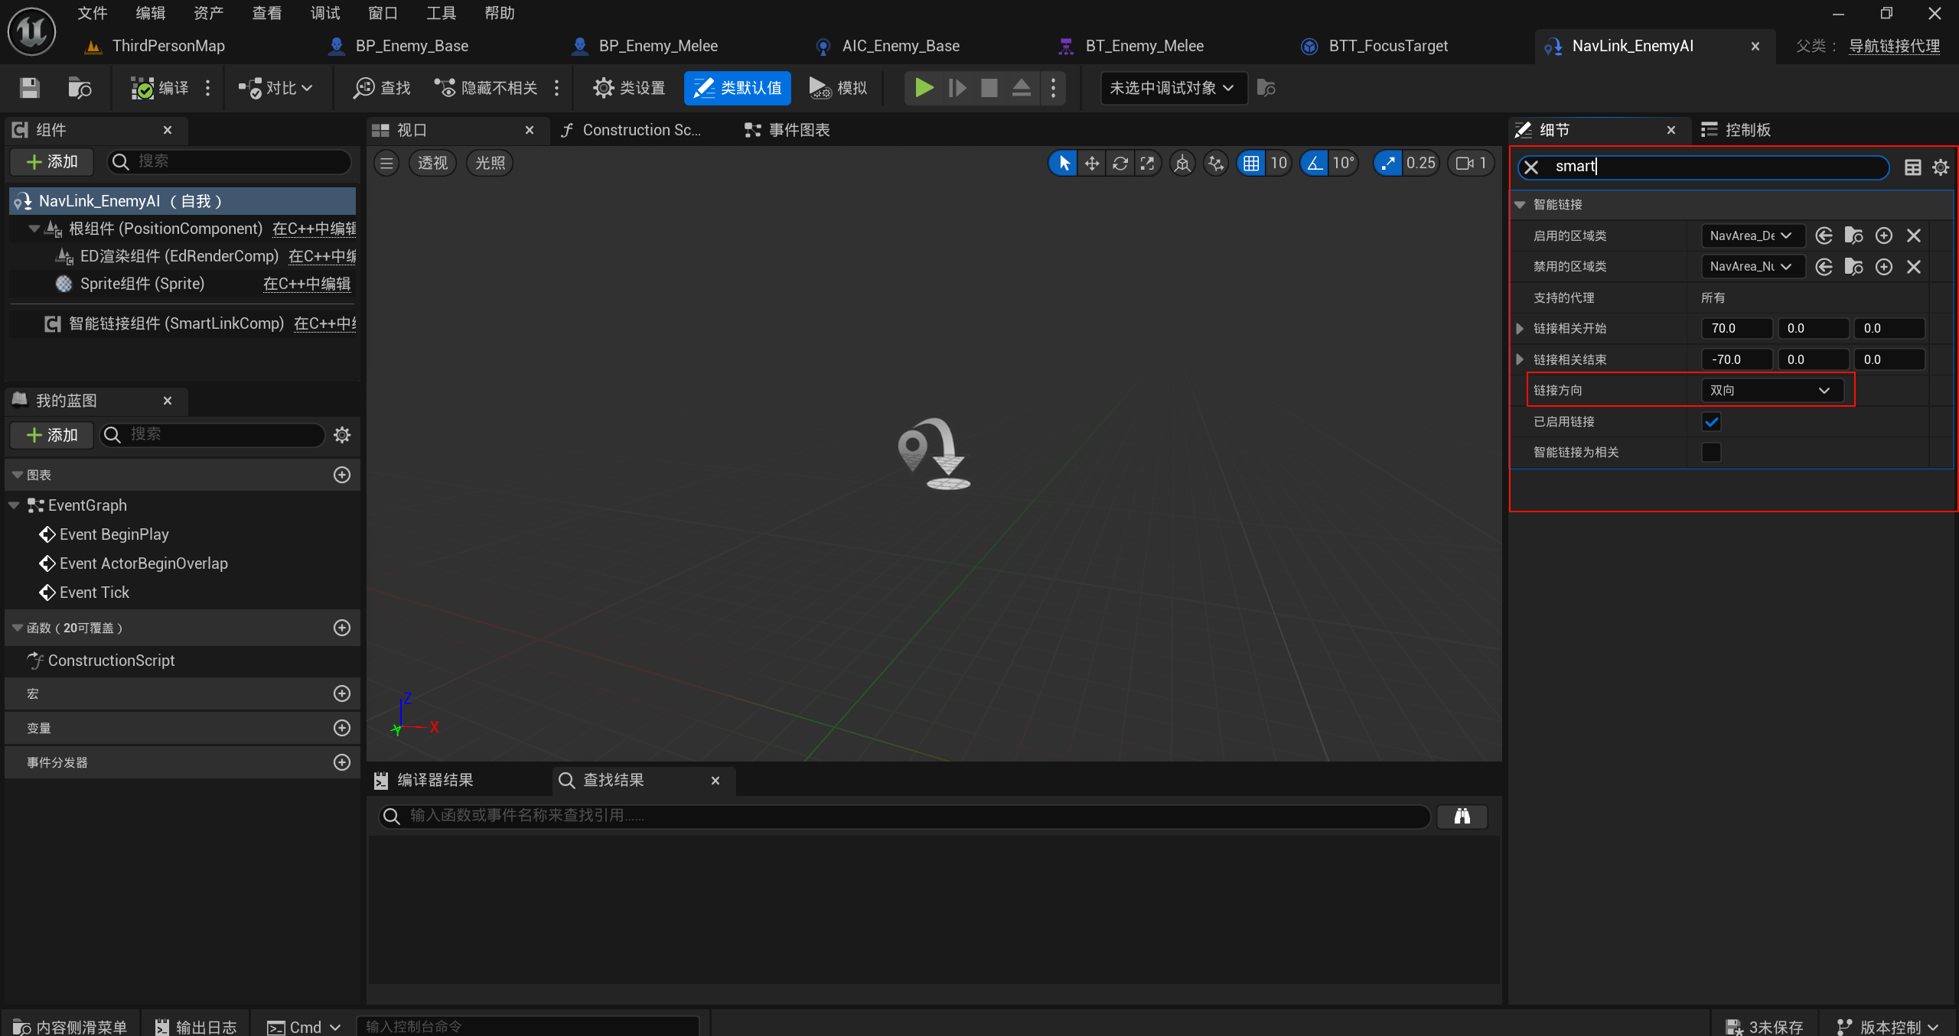Viewport: 1959px width, 1036px height.
Task: Enable the 智能链接为相关 checkbox
Action: pyautogui.click(x=1711, y=453)
